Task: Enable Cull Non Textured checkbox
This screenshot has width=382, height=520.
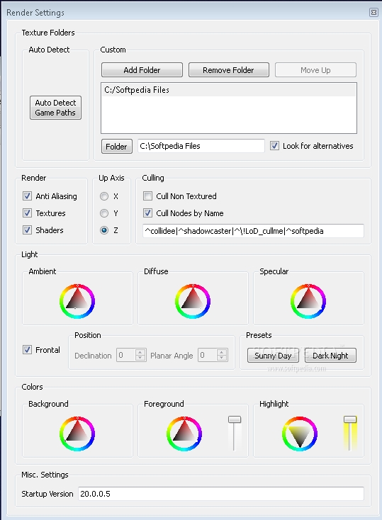Action: [147, 196]
